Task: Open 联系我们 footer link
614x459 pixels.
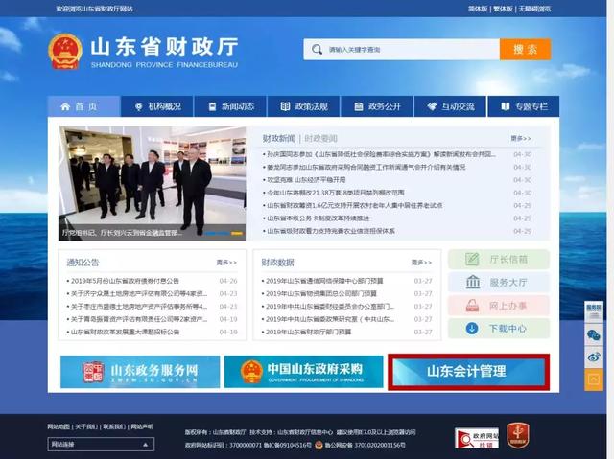Action: pos(114,426)
